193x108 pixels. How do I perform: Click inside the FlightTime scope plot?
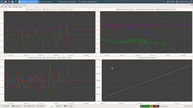(x=147, y=80)
